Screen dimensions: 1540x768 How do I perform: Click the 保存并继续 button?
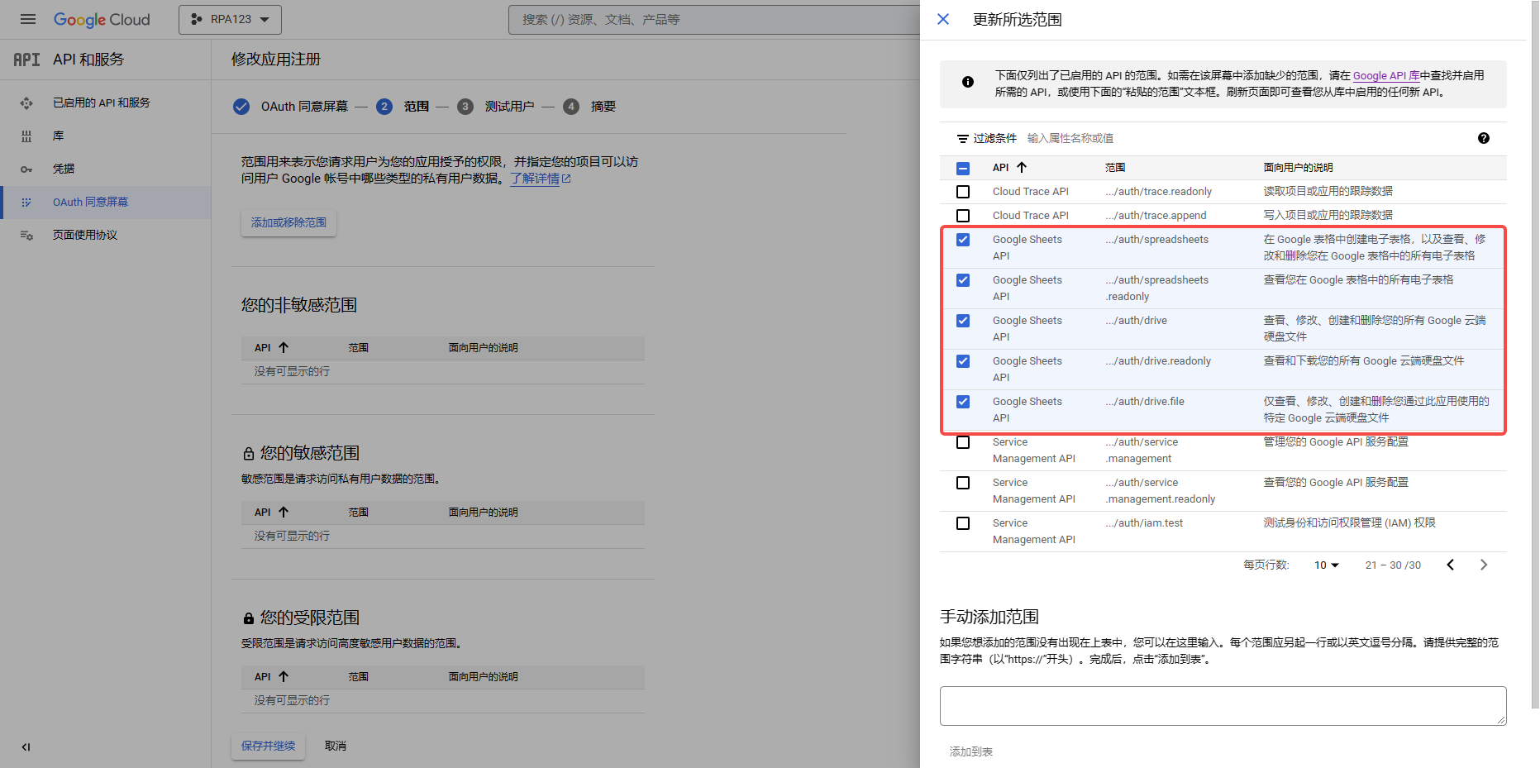[269, 746]
